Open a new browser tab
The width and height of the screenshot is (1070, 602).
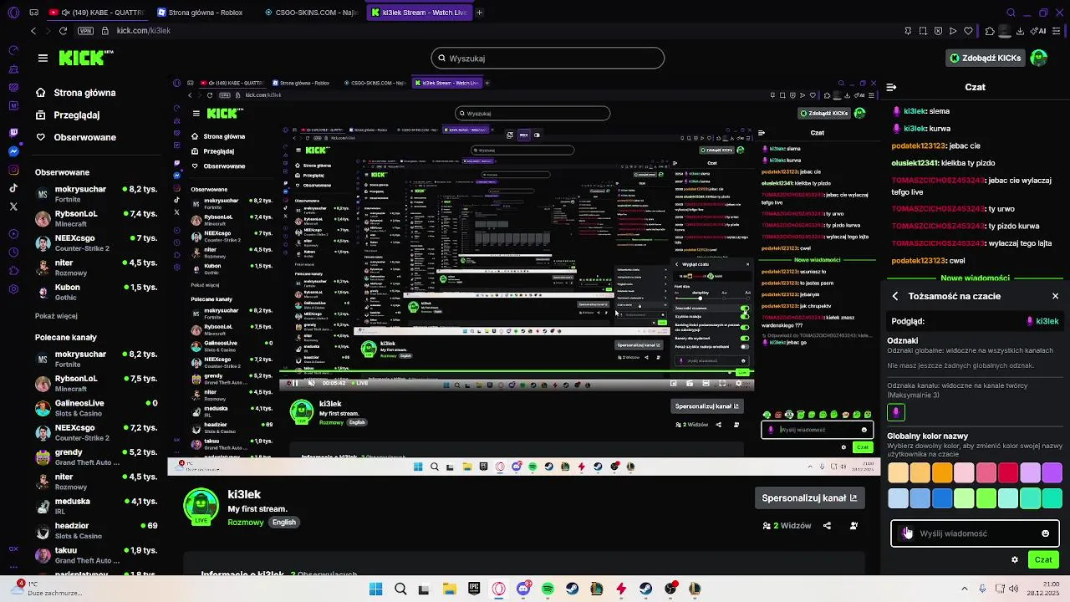coord(479,13)
